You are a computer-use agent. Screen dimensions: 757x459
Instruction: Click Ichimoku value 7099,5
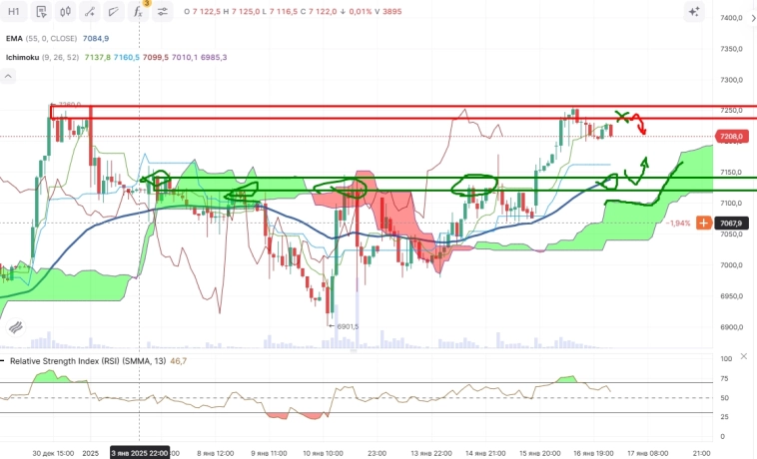[x=156, y=57]
